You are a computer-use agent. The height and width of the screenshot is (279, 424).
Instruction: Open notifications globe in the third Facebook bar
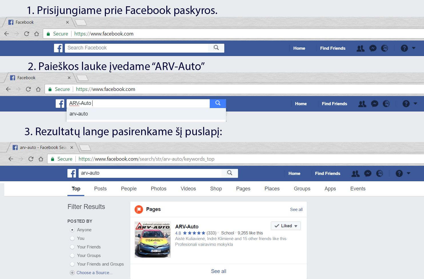point(379,174)
